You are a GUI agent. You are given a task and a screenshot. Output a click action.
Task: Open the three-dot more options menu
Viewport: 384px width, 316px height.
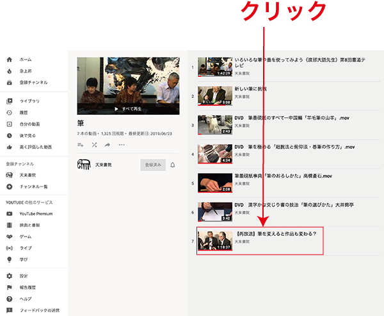coord(122,145)
